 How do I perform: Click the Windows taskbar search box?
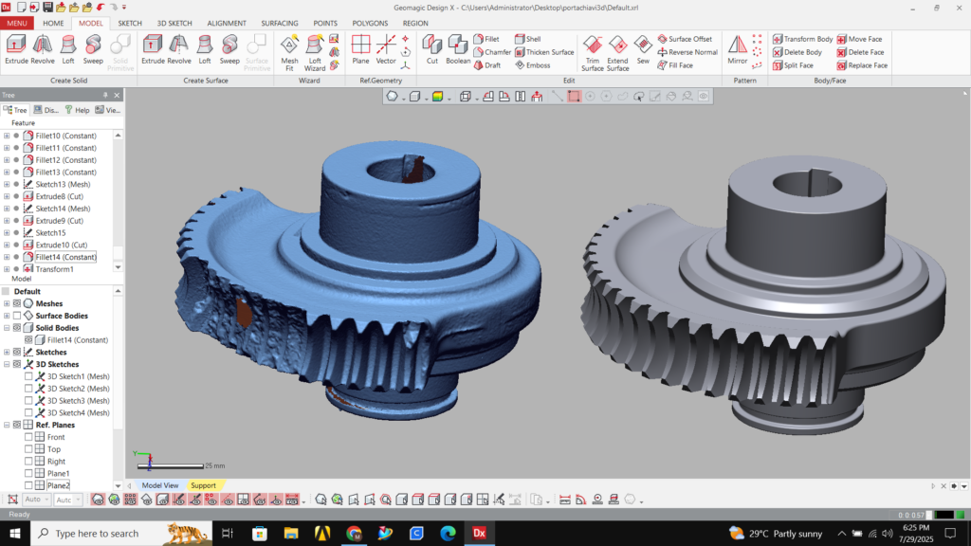[95, 534]
